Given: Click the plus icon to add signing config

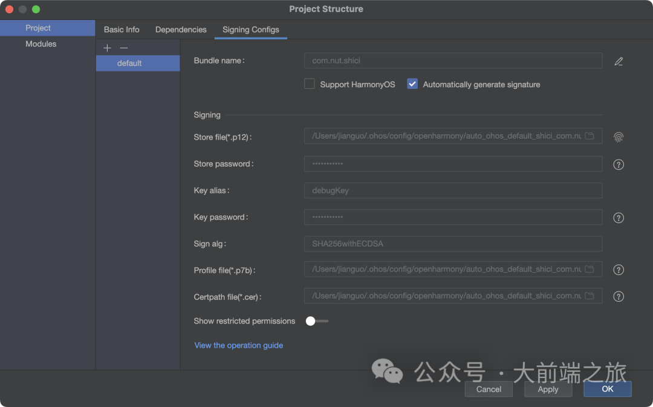Looking at the screenshot, I should coord(107,48).
